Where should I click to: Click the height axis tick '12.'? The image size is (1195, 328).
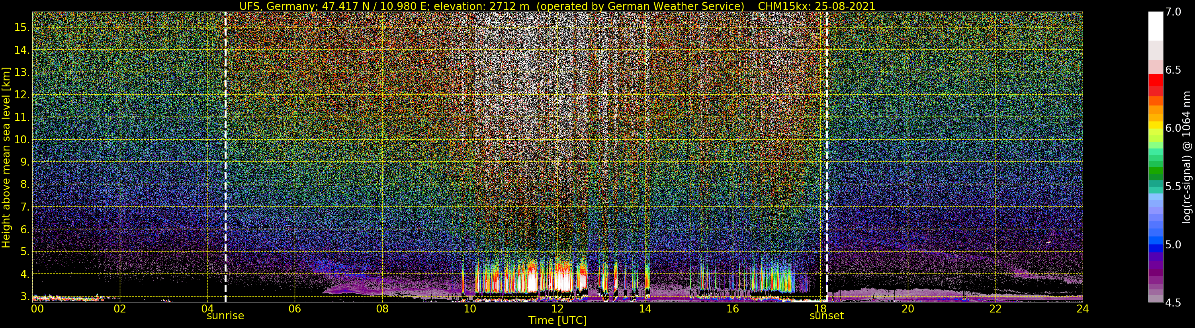(x=22, y=95)
